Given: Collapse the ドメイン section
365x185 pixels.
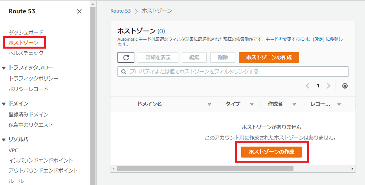Looking at the screenshot, I should pos(4,104).
